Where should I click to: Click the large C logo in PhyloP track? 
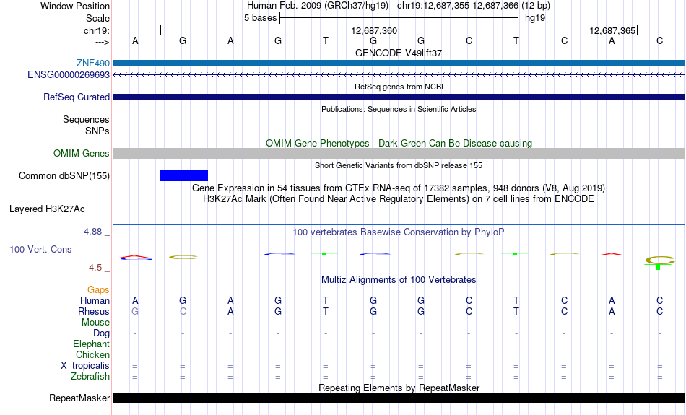click(x=659, y=261)
